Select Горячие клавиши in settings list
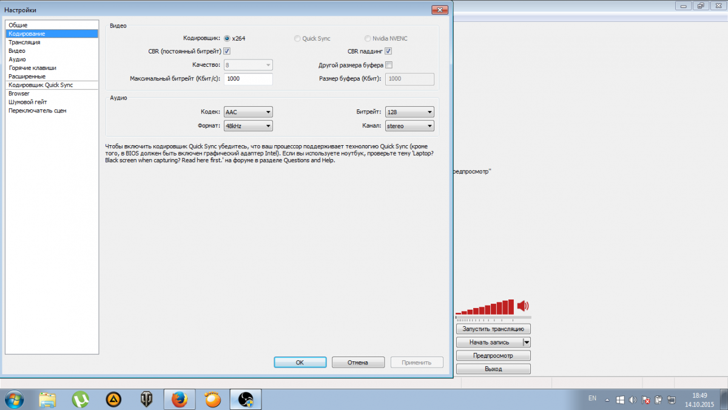 click(52, 68)
